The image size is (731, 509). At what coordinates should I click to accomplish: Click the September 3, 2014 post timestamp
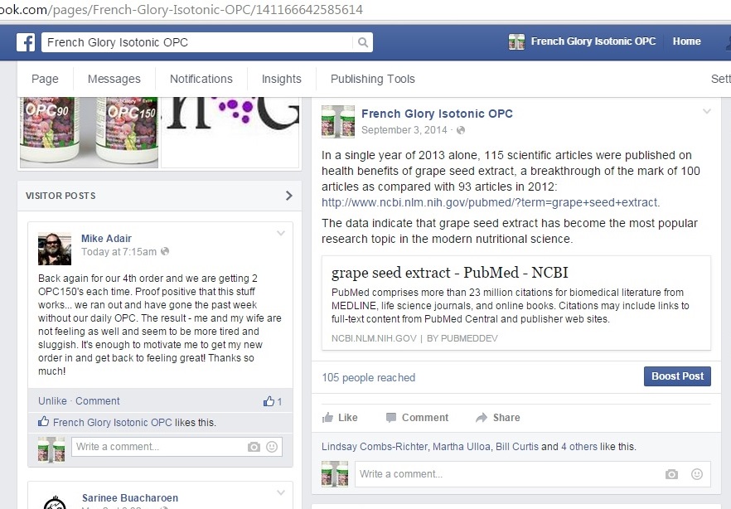pyautogui.click(x=404, y=130)
